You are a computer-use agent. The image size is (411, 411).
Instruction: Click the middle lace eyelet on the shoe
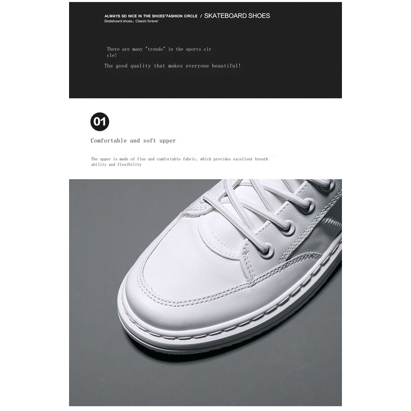(x=289, y=227)
